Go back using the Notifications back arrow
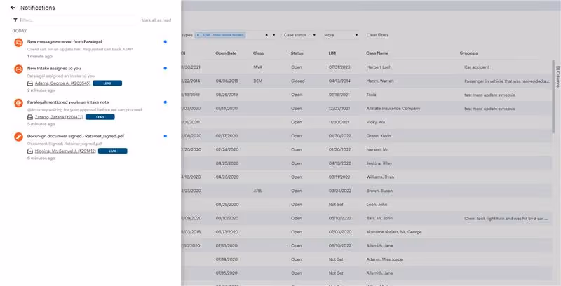Image resolution: width=561 pixels, height=286 pixels. 13,8
